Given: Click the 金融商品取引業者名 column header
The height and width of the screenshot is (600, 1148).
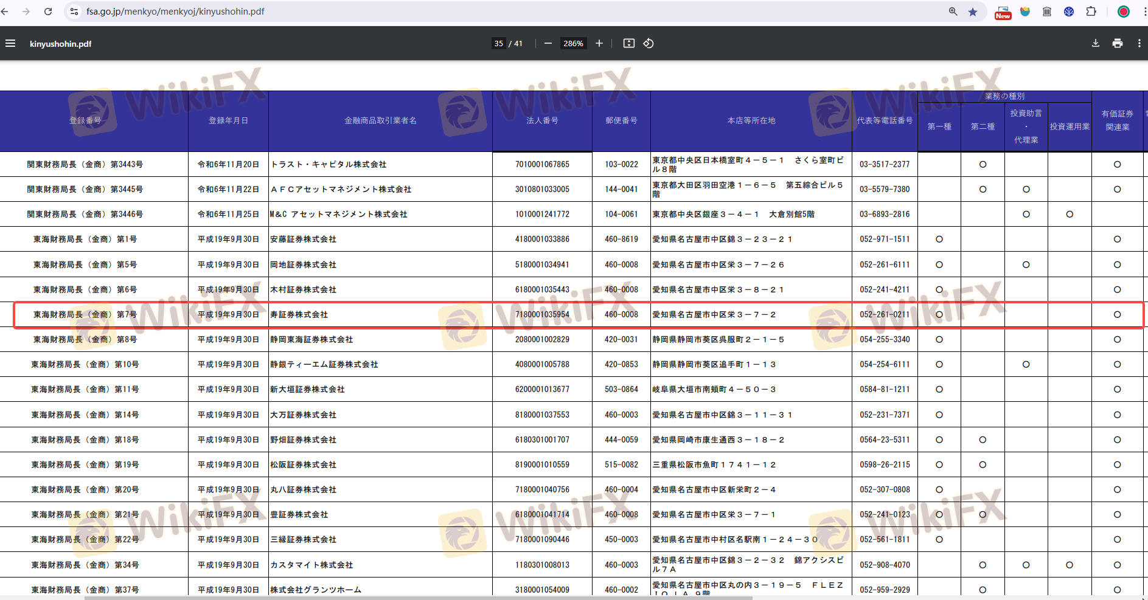Looking at the screenshot, I should 380,120.
